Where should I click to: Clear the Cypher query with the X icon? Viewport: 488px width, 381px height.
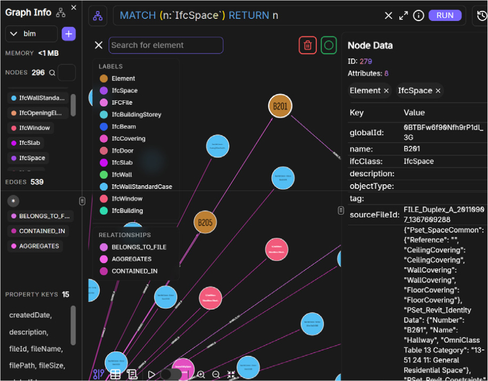389,16
